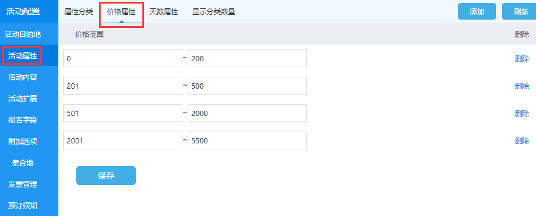536x216 pixels.
Task: Delete the 0~200 price range row
Action: pyautogui.click(x=522, y=58)
